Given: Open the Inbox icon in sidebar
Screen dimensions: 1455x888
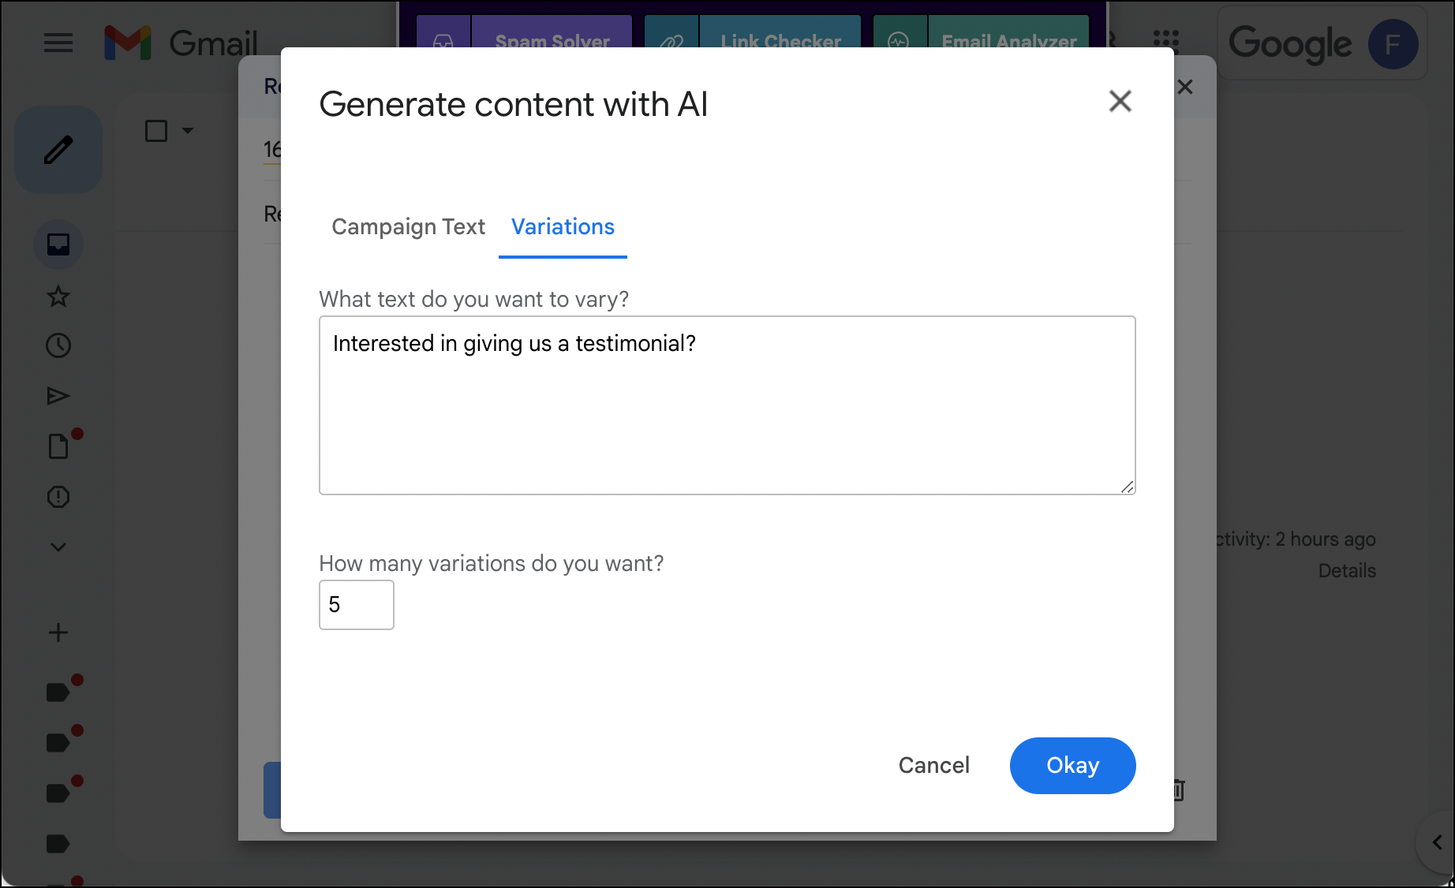Looking at the screenshot, I should point(58,244).
